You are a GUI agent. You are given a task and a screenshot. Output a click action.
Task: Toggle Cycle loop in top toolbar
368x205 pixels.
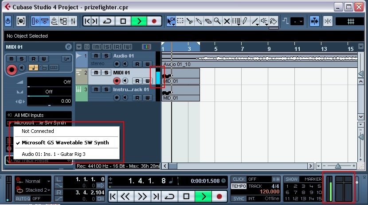(107, 21)
